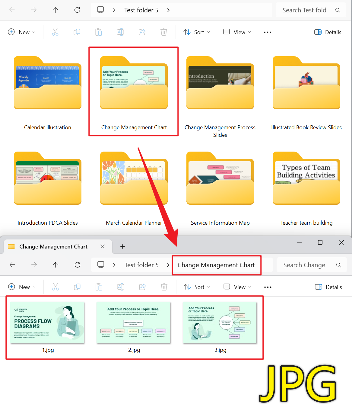352x417 pixels.
Task: Select the Cut icon in the toolbar
Action: [x=55, y=32]
